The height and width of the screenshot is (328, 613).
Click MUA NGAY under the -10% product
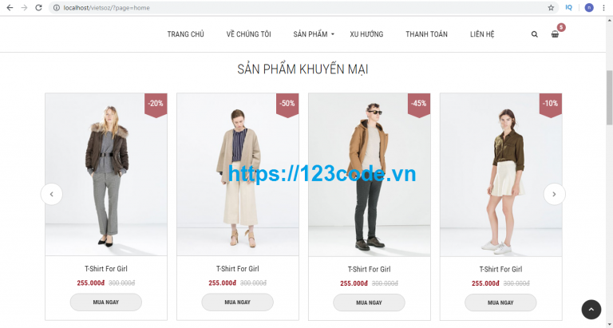500,302
